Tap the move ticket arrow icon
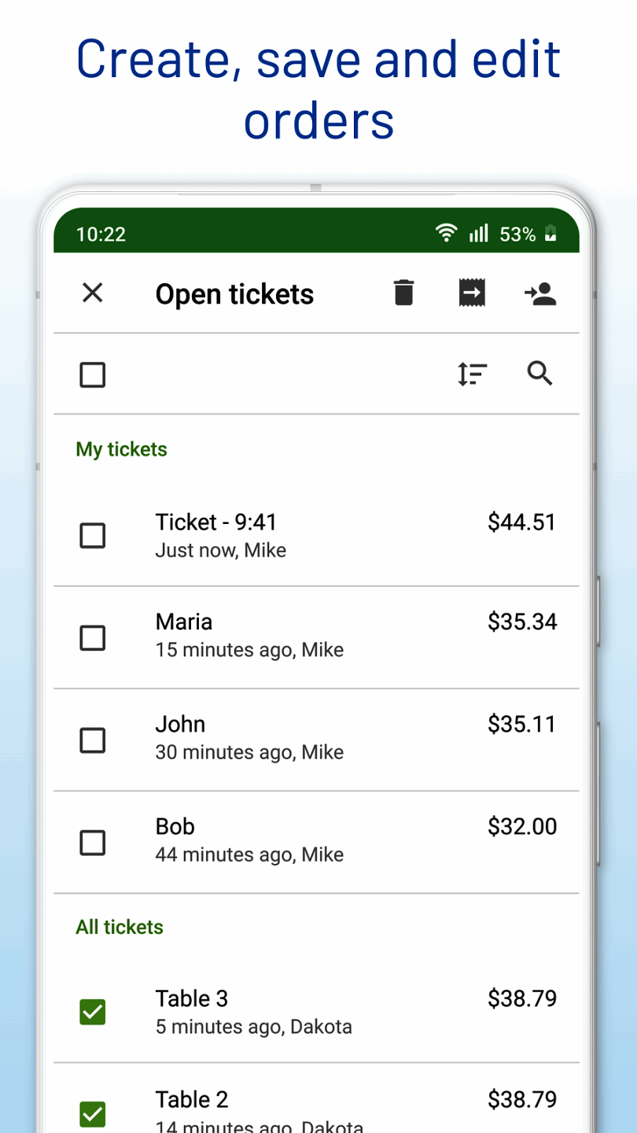637x1133 pixels. (x=472, y=293)
